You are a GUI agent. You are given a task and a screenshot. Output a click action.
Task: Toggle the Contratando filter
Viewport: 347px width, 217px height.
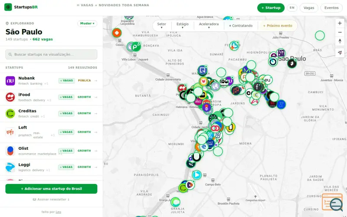pyautogui.click(x=241, y=26)
